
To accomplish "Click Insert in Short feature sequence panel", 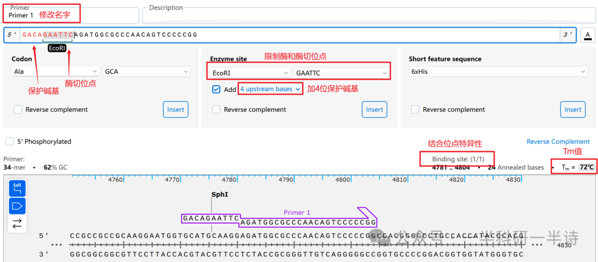I will (573, 109).
